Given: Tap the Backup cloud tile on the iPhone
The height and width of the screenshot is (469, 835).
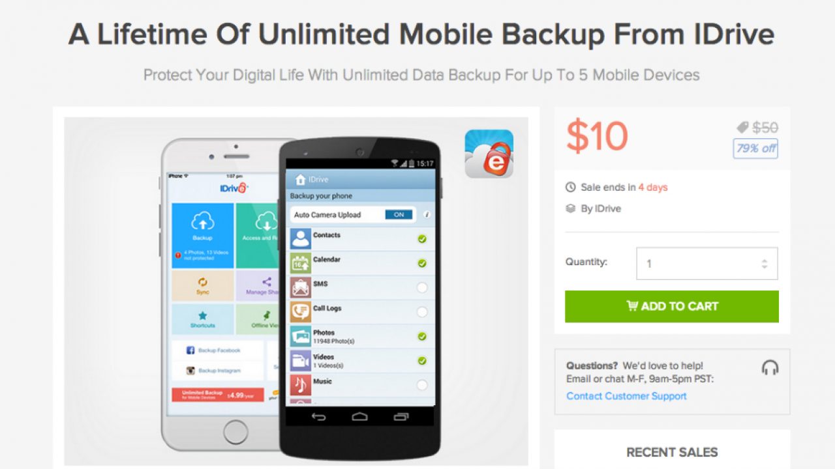Looking at the screenshot, I should pyautogui.click(x=202, y=236).
